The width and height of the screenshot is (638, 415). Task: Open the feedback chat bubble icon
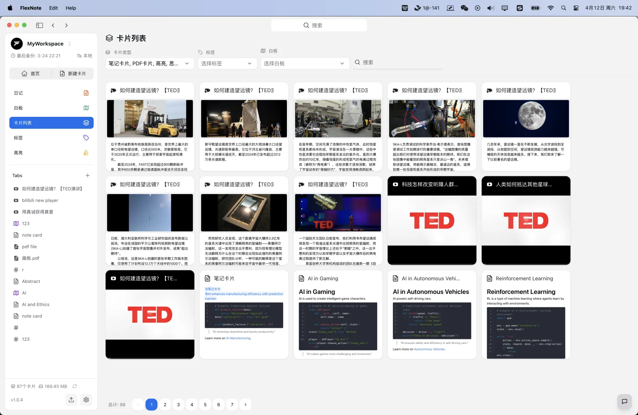(x=625, y=402)
